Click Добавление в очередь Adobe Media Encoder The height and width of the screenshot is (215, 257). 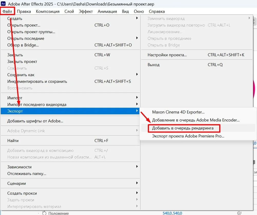click(196, 120)
